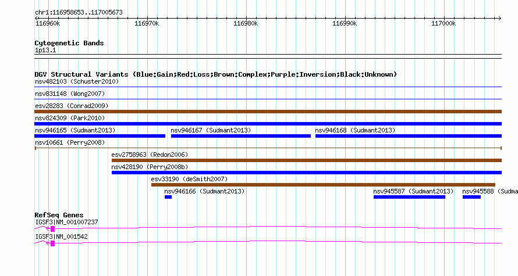Select the nsv824309 (Park2010) label
This screenshot has height=276, width=518.
(x=70, y=118)
